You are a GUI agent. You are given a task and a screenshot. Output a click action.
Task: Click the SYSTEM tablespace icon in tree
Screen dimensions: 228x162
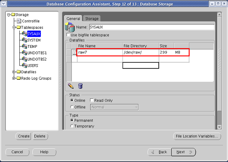click(x=24, y=40)
